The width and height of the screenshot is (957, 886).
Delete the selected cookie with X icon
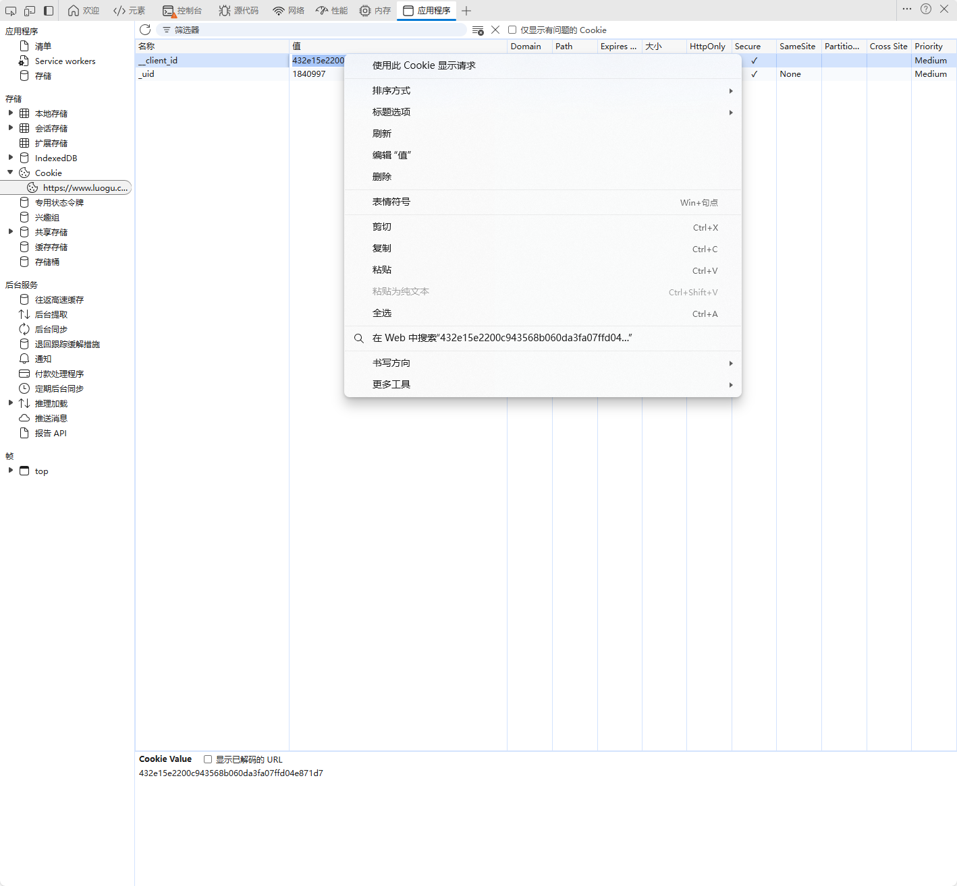(x=495, y=30)
